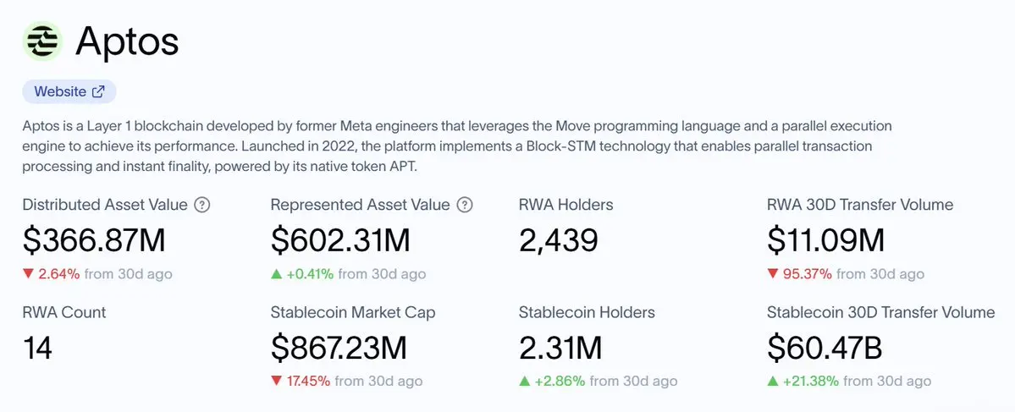Click the $60.47B Stablecoin Transfer Volume figure

[825, 348]
